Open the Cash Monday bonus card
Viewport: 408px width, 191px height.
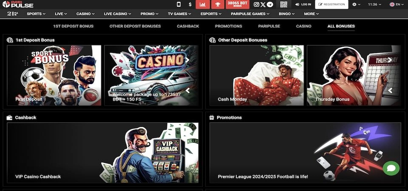coord(257,76)
